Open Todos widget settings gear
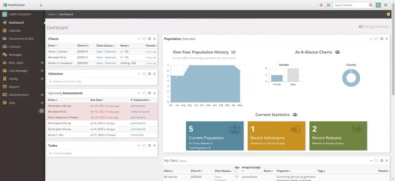This screenshot has width=395, height=181. [x=150, y=145]
